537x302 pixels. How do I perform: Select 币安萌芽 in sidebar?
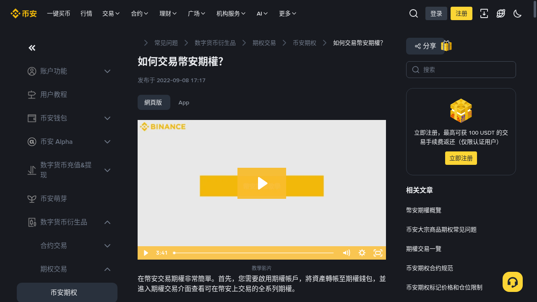[54, 199]
